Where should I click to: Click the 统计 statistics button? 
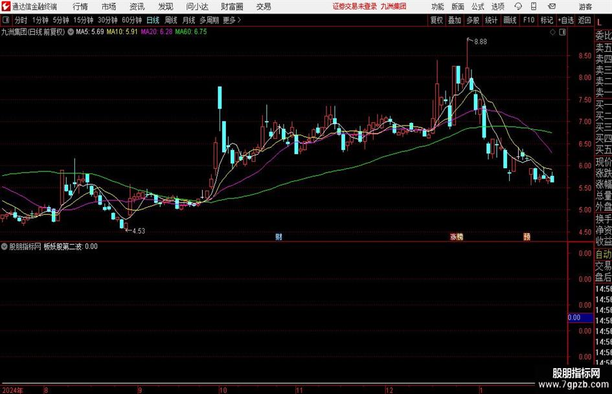(491, 20)
